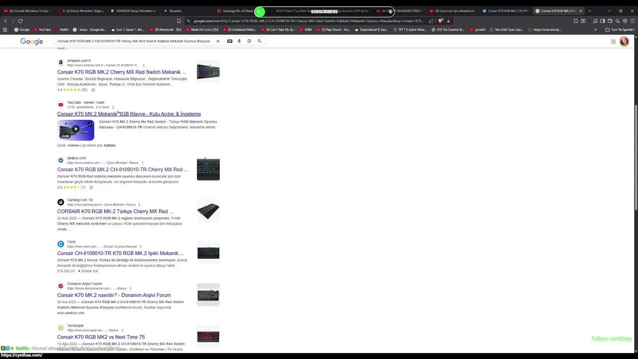Focus the Google search query field
638x359 pixels.
pos(134,41)
